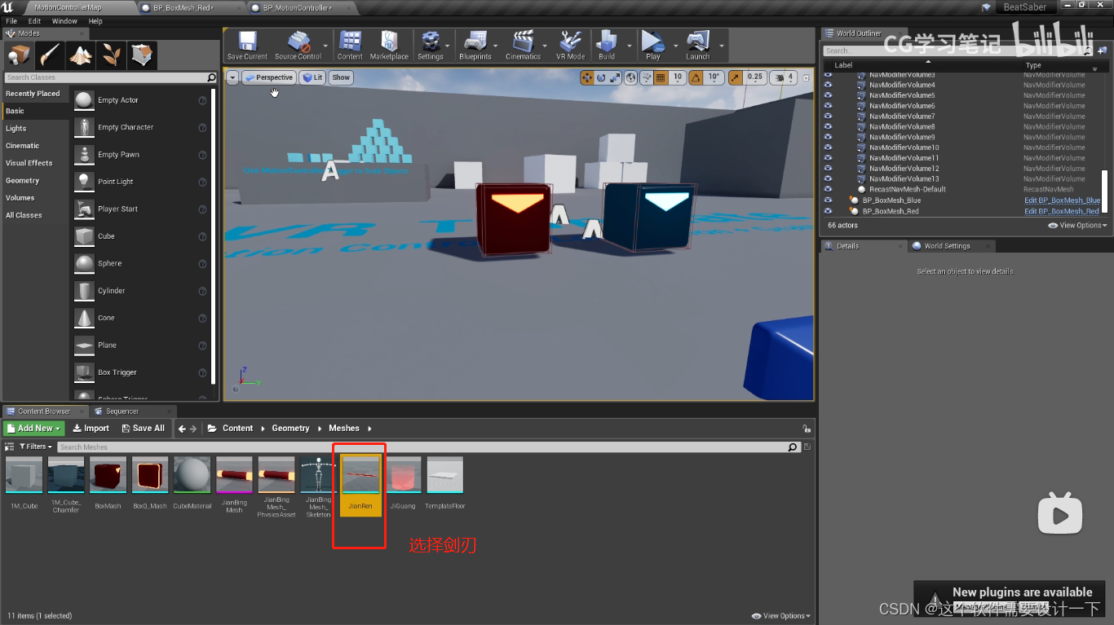Image resolution: width=1114 pixels, height=625 pixels.
Task: Open the Cinematics toolbar button
Action: coord(523,46)
